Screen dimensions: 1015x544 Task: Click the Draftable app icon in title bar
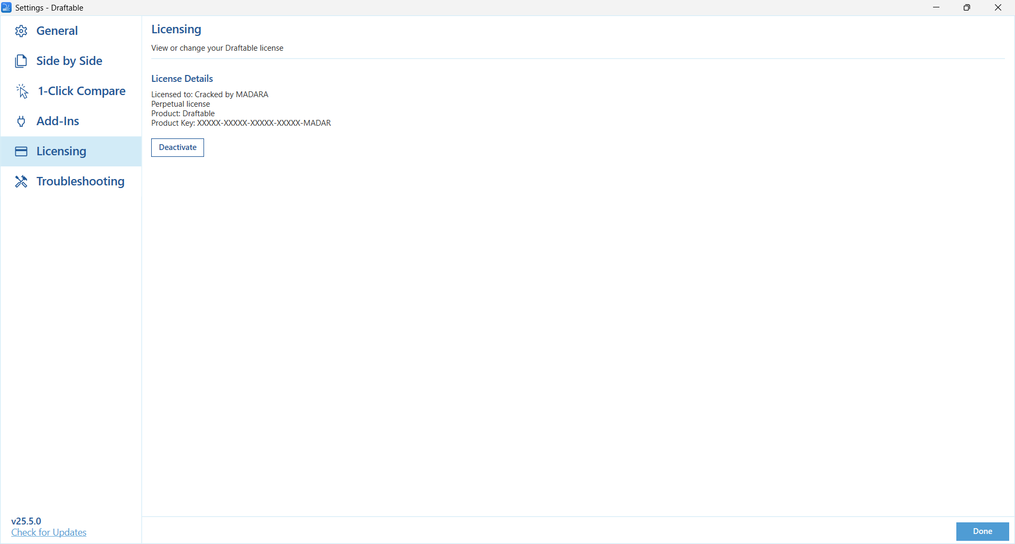point(6,7)
